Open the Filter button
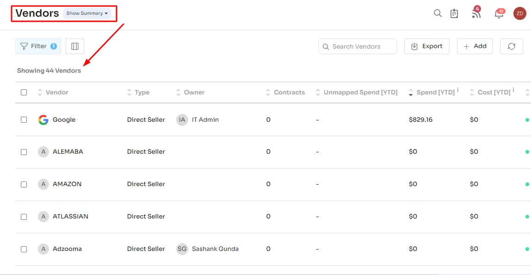This screenshot has width=531, height=275. pyautogui.click(x=38, y=46)
